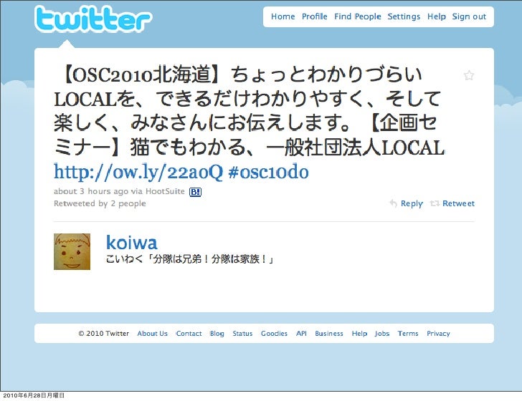Open the API footer link
The height and width of the screenshot is (401, 522).
coord(301,334)
